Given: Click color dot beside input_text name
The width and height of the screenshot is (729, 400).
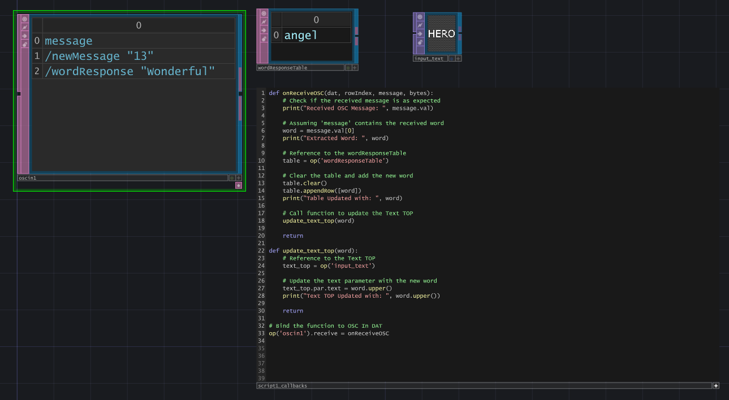Looking at the screenshot, I should [451, 58].
